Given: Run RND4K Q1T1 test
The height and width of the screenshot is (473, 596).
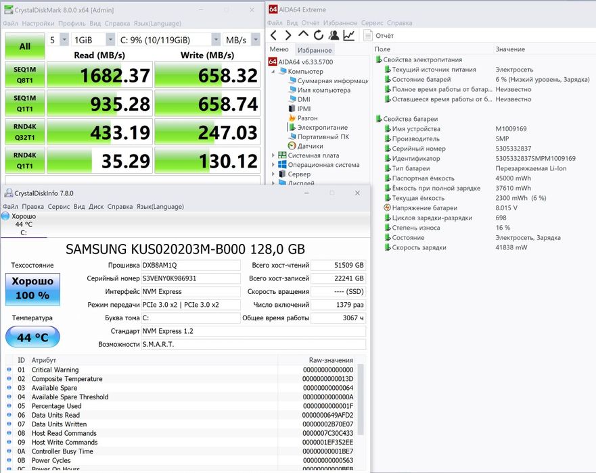Looking at the screenshot, I should click(25, 161).
